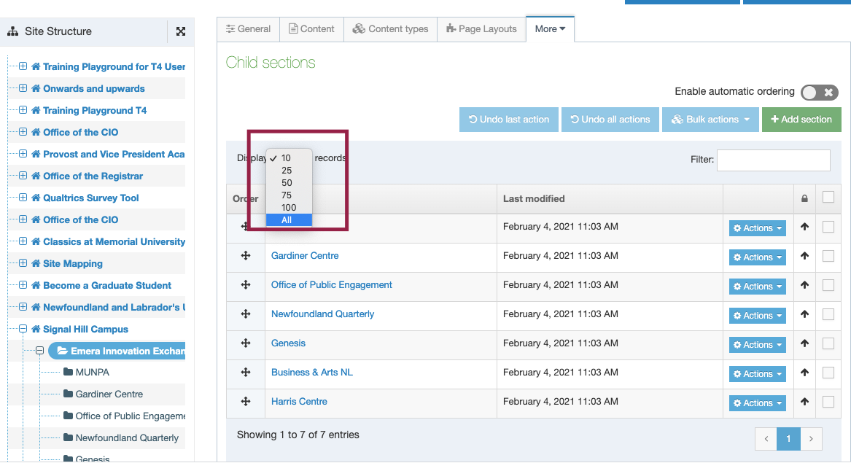The width and height of the screenshot is (851, 463).
Task: Expand the Office of the Registrar node
Action: [x=23, y=175]
